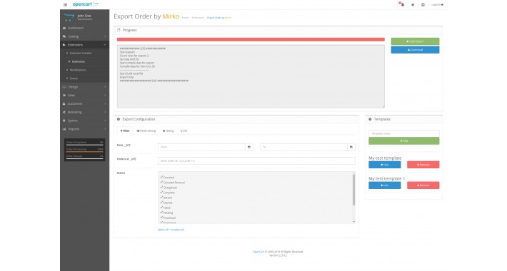This screenshot has height=271, width=507.
Task: Click the Dashboard gauge icon in sidebar
Action: [x=64, y=28]
